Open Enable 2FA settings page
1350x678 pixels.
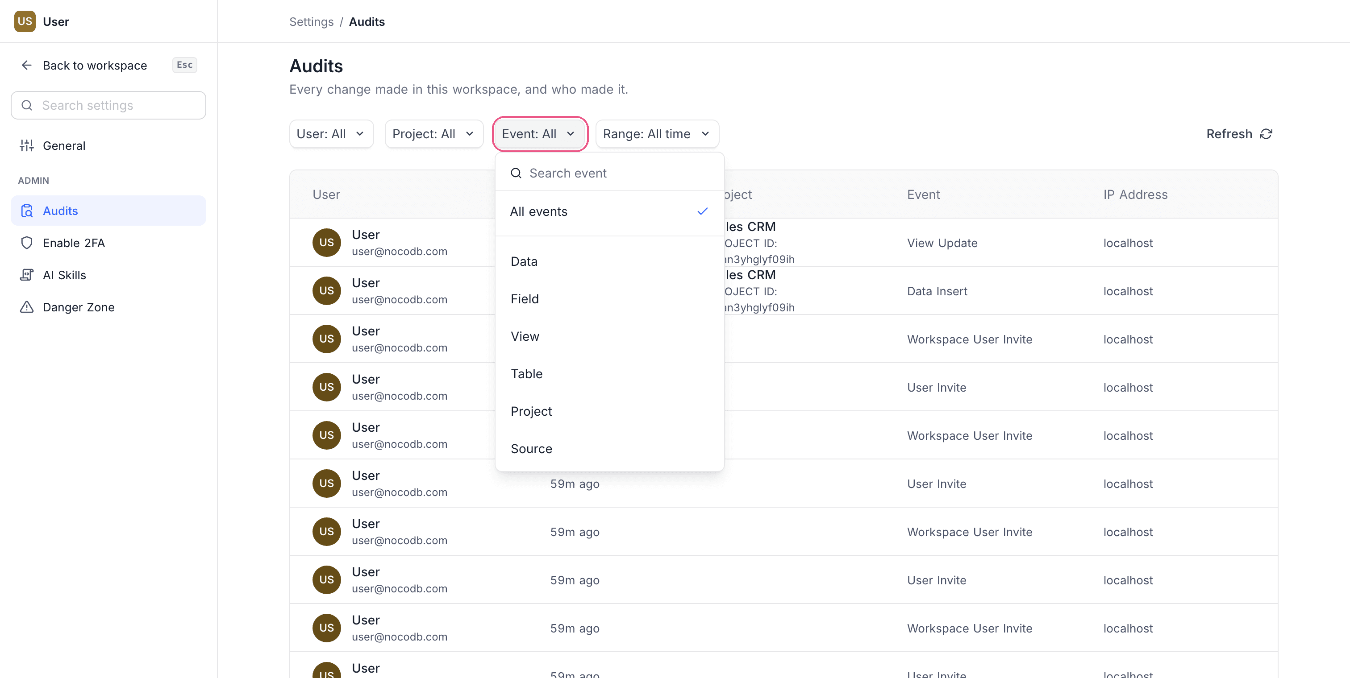[108, 243]
